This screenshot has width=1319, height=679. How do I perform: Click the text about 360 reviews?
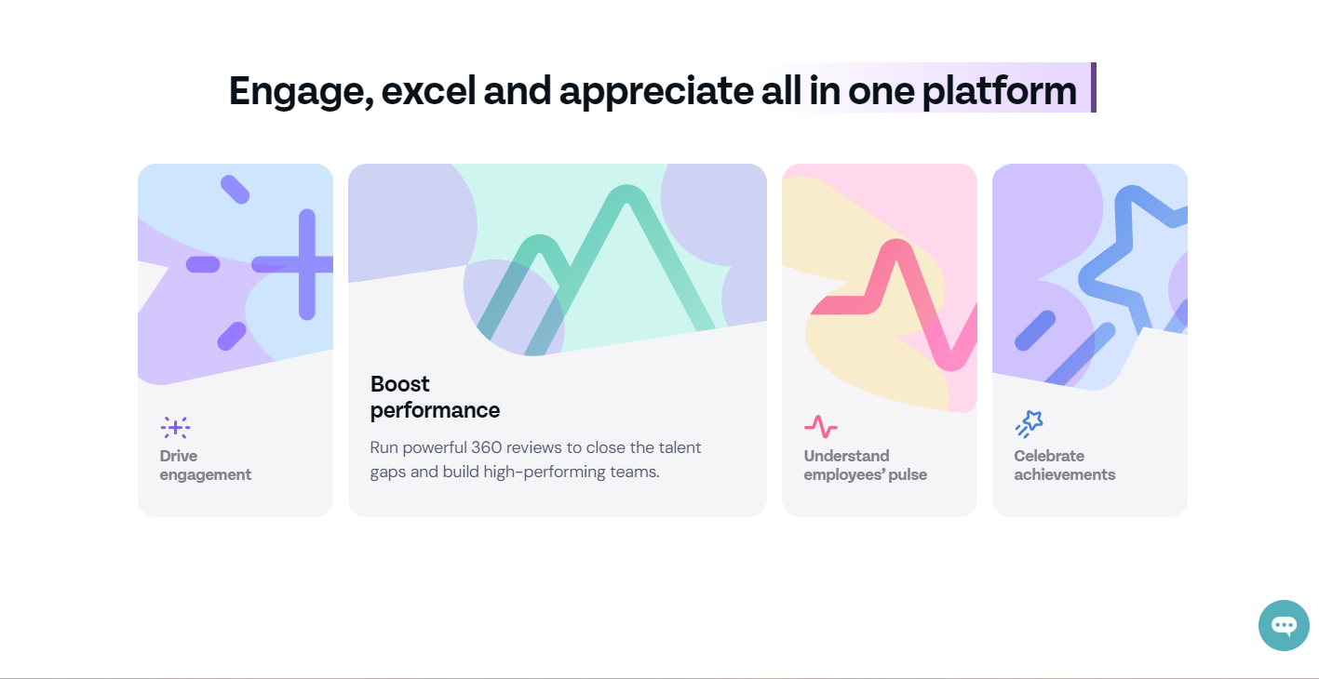click(536, 459)
